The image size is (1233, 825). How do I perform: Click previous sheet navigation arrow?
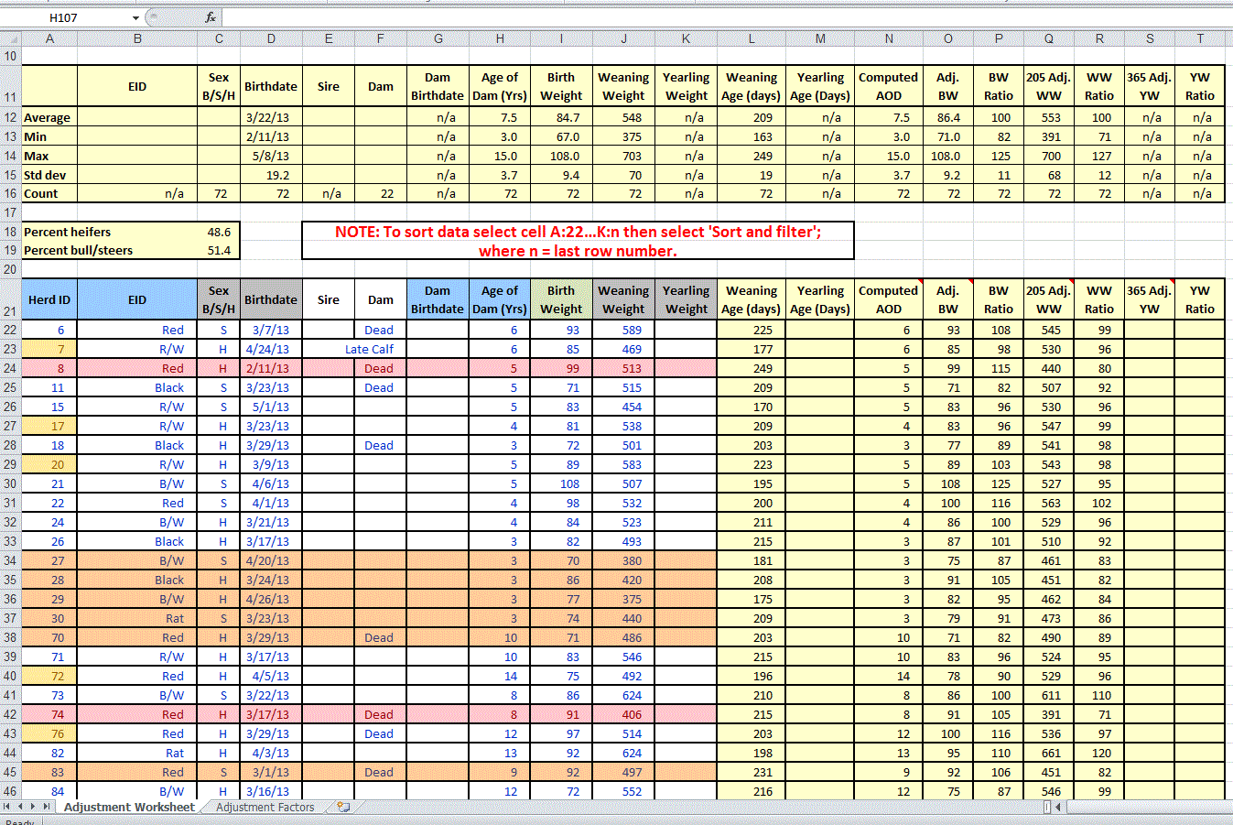click(x=21, y=807)
